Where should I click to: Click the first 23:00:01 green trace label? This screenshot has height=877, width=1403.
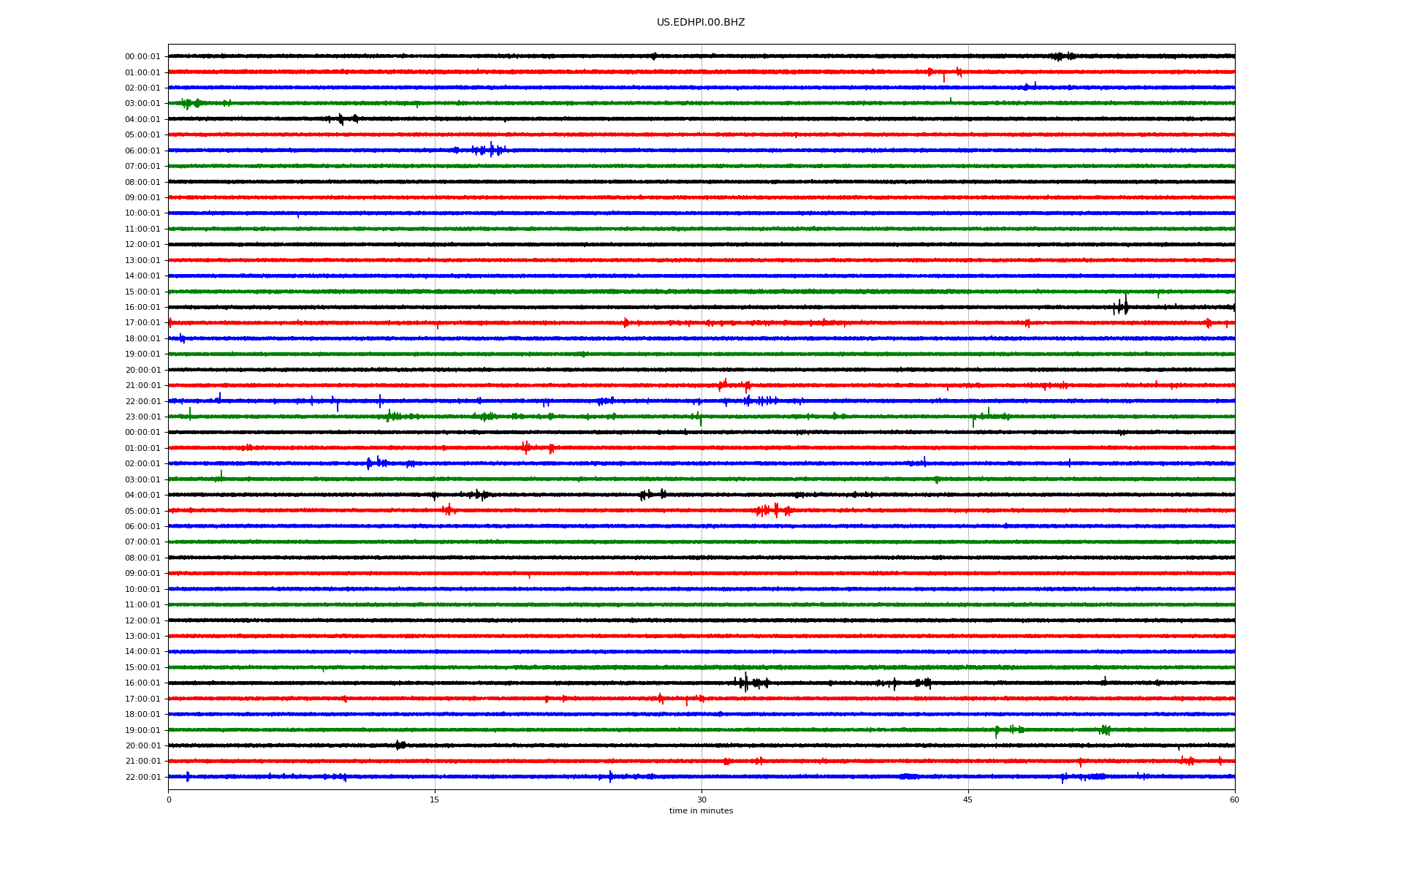click(x=142, y=417)
